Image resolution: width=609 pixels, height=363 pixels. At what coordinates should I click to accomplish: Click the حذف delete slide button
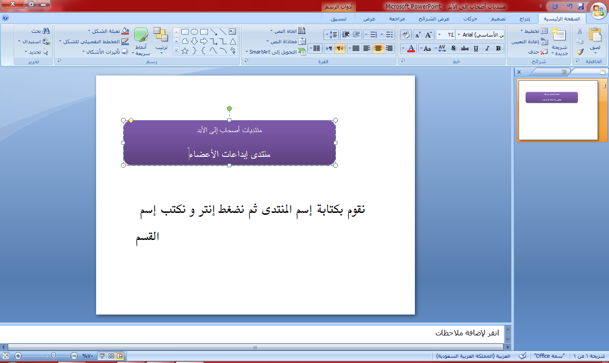[x=537, y=51]
